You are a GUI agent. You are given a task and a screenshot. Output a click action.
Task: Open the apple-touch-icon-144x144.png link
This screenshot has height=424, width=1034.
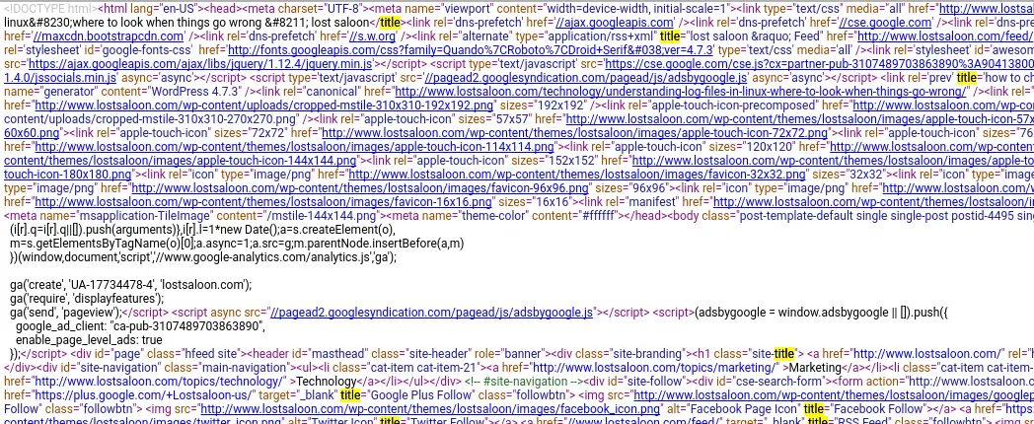click(181, 161)
